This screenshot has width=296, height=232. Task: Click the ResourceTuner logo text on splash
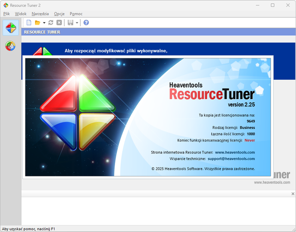[x=212, y=94]
